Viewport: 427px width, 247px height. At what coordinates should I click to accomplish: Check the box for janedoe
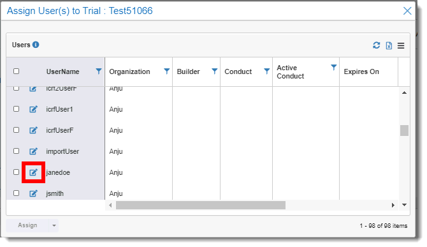click(x=17, y=172)
